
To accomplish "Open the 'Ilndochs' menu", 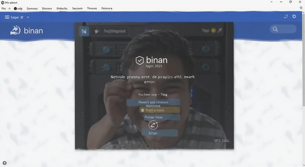I will [62, 8].
